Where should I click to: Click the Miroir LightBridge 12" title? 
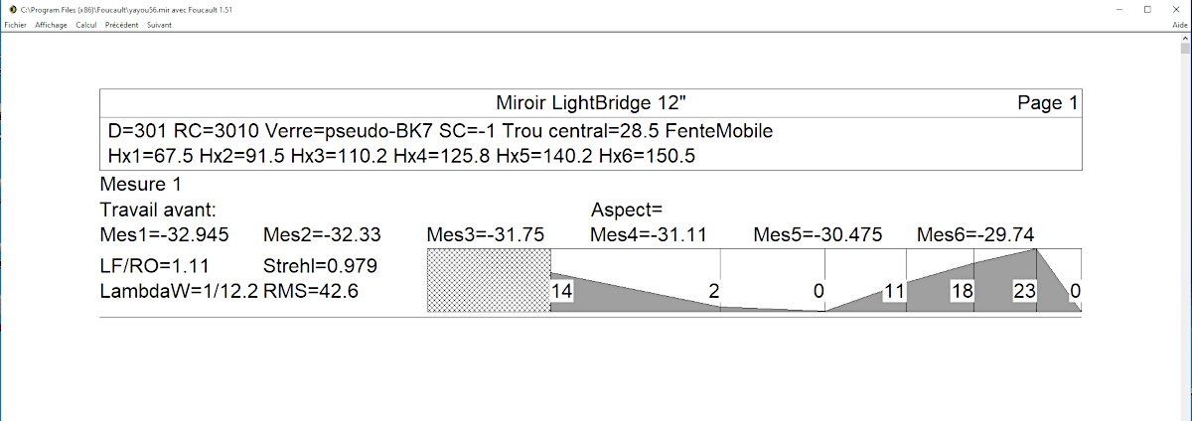click(x=590, y=103)
